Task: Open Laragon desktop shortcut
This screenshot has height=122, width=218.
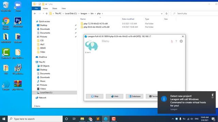Action: point(6,85)
